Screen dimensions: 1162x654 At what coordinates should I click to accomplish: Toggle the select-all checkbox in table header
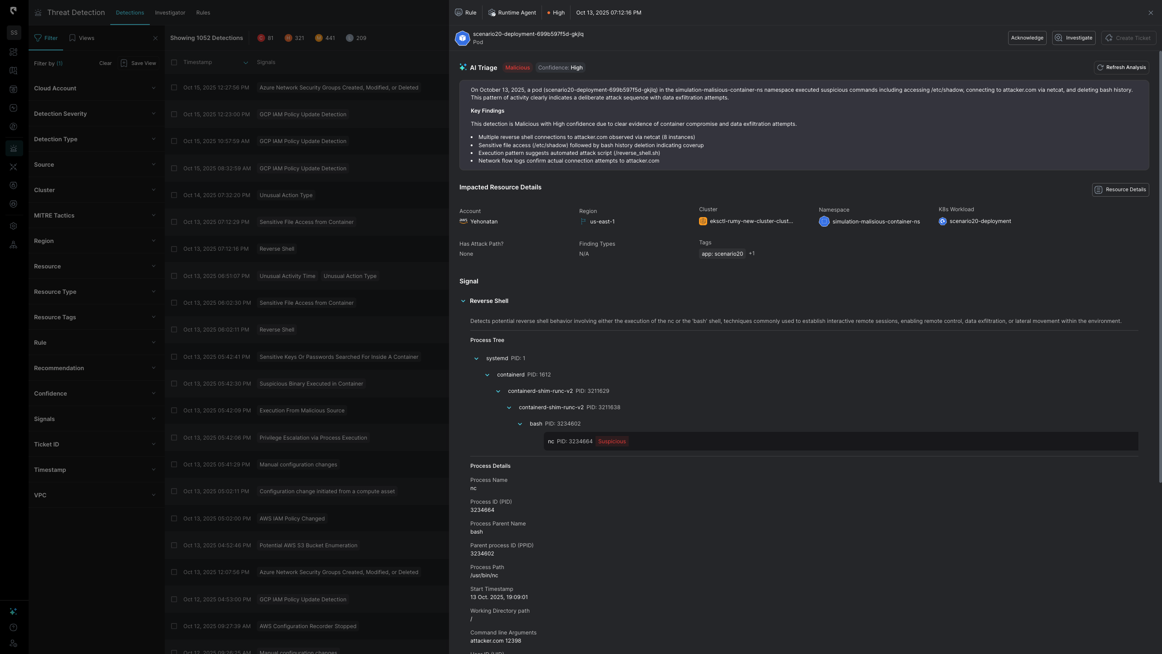click(x=174, y=62)
